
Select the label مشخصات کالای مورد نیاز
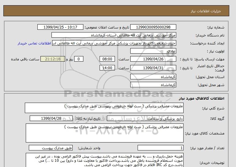204,133
